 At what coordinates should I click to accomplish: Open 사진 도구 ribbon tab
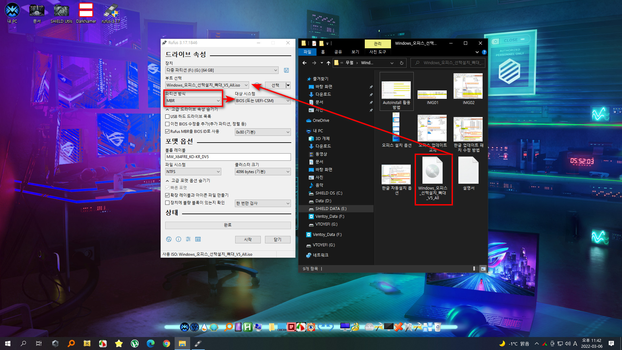tap(378, 52)
